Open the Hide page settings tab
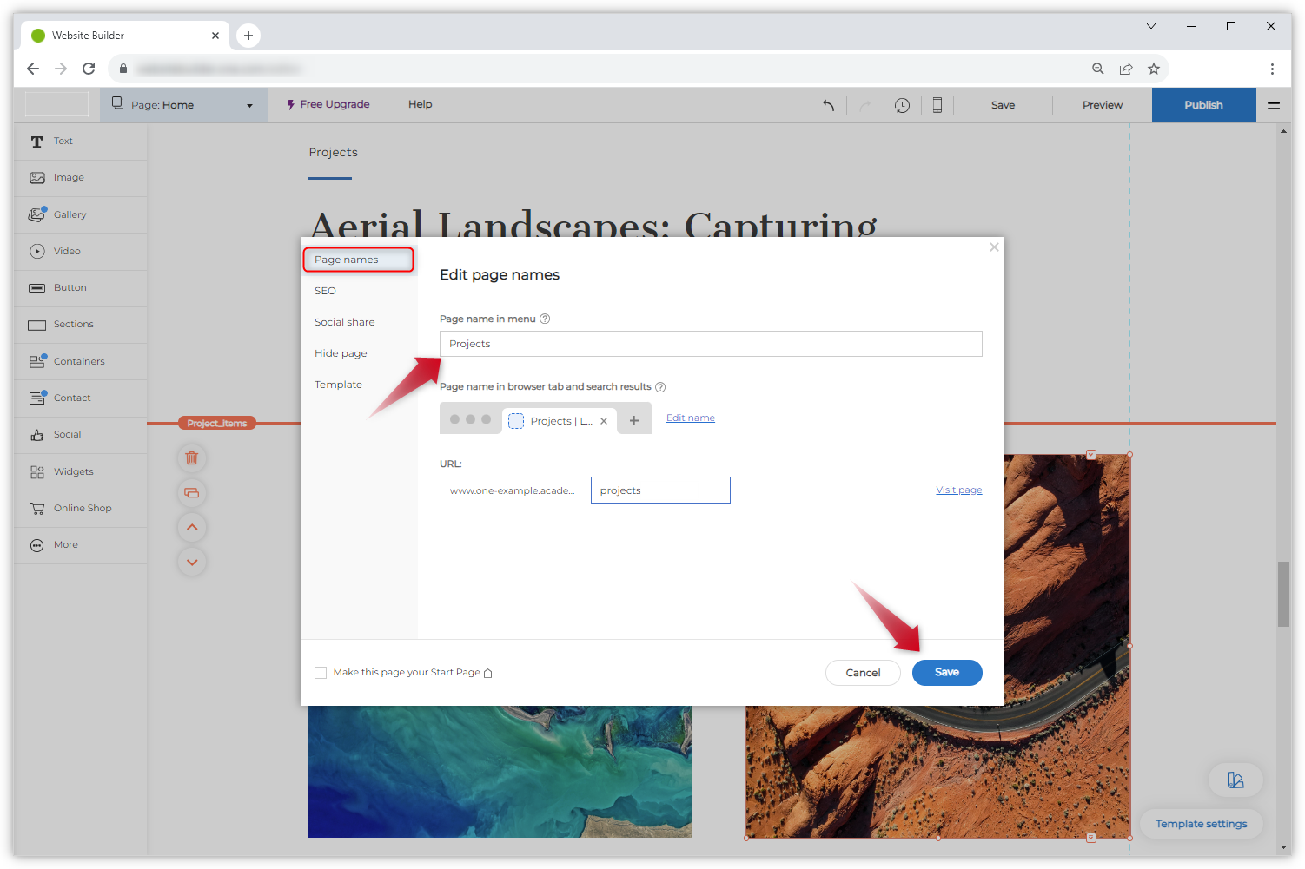 pyautogui.click(x=341, y=353)
